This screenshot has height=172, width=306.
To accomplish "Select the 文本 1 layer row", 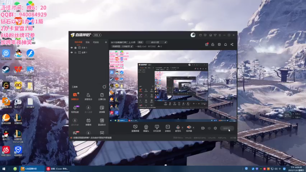I will pos(89,47).
